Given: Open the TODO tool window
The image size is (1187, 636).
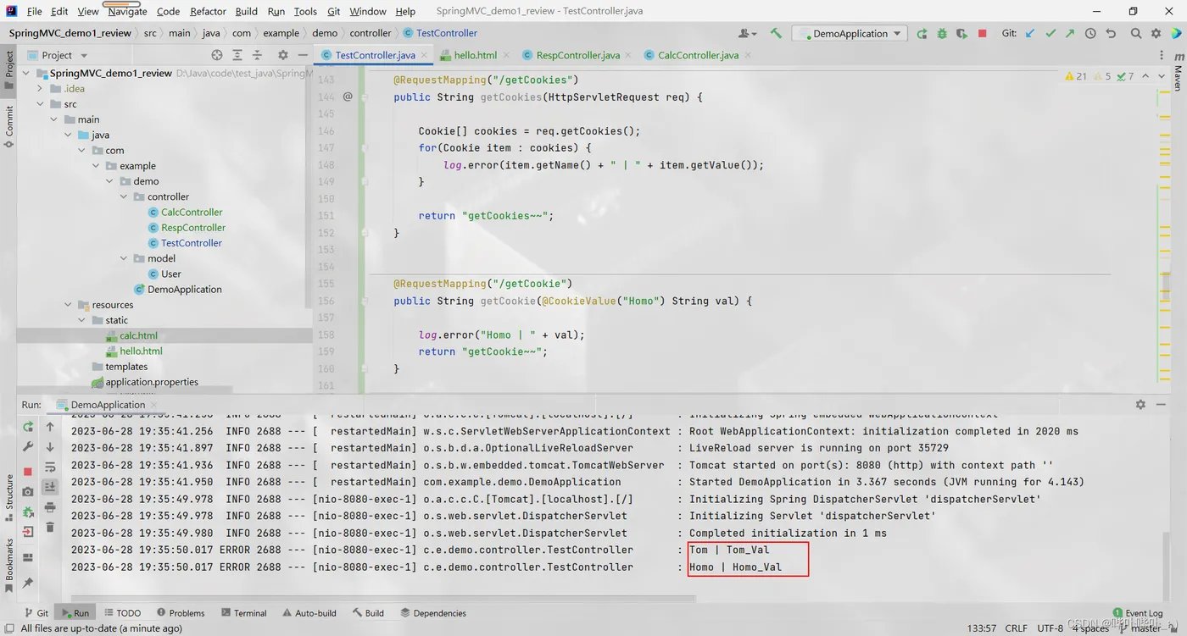Looking at the screenshot, I should pyautogui.click(x=122, y=613).
